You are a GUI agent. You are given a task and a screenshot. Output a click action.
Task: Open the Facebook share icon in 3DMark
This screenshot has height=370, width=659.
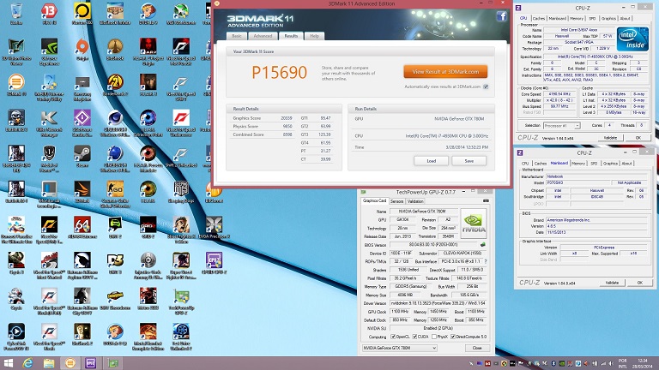coord(501,16)
